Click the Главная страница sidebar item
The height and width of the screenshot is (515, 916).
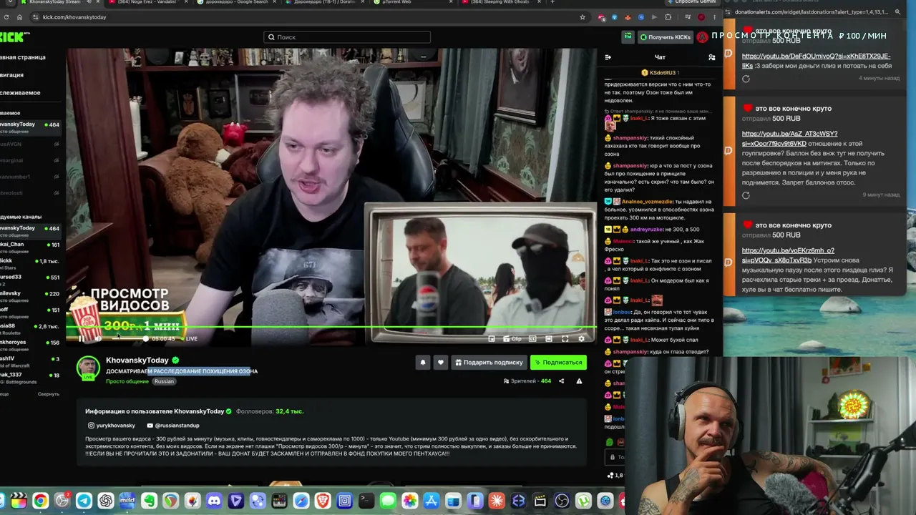[x=23, y=57]
